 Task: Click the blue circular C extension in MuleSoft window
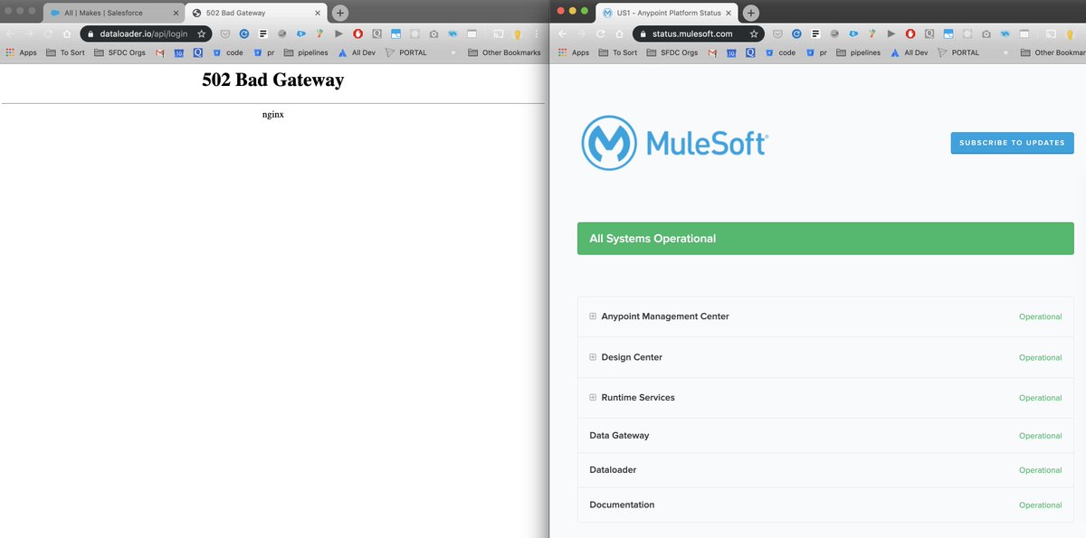point(797,33)
